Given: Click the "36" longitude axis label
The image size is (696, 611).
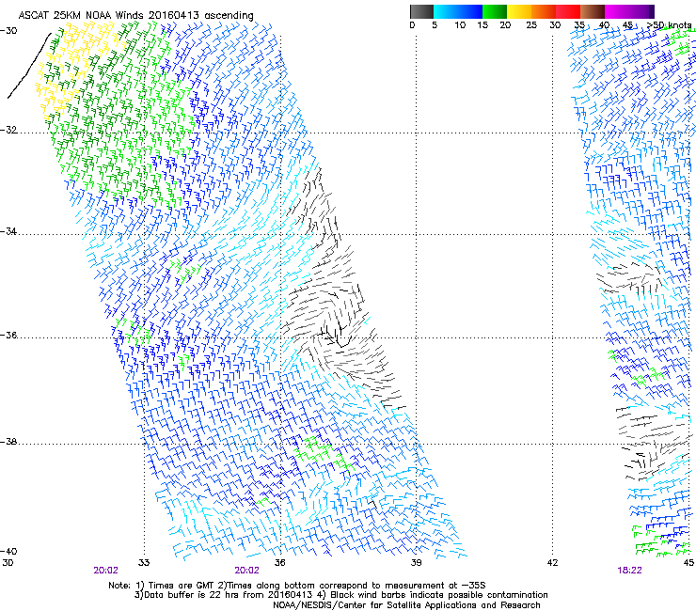Looking at the screenshot, I should (x=279, y=563).
